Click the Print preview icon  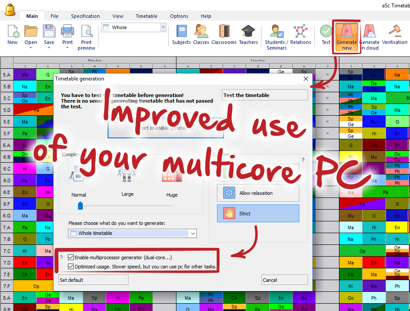coord(86,32)
